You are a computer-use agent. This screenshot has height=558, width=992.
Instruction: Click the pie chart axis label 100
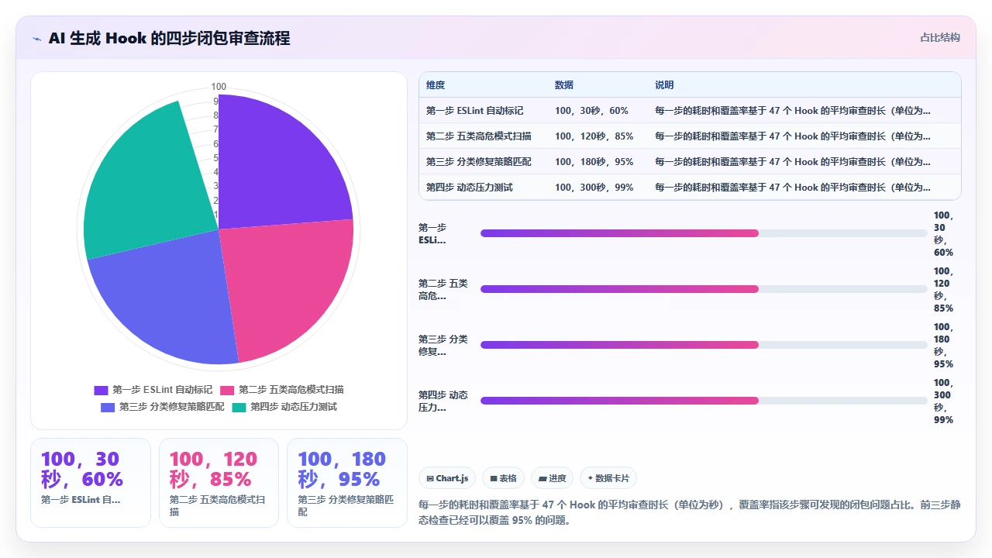[219, 87]
